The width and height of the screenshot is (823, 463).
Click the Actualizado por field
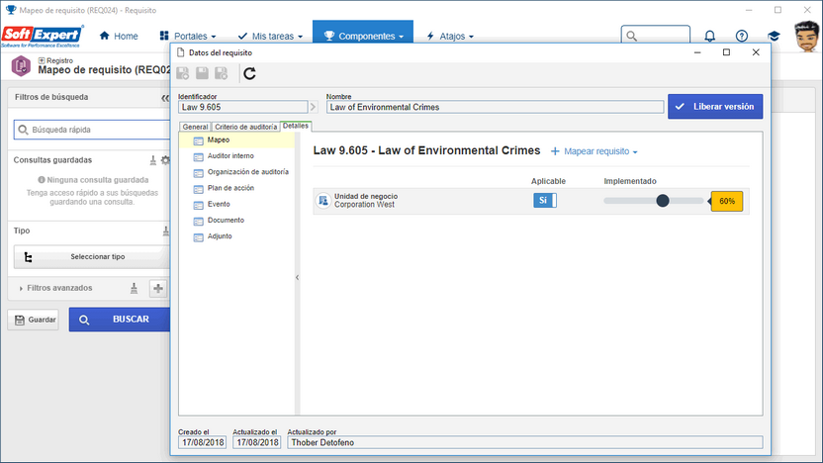point(525,442)
